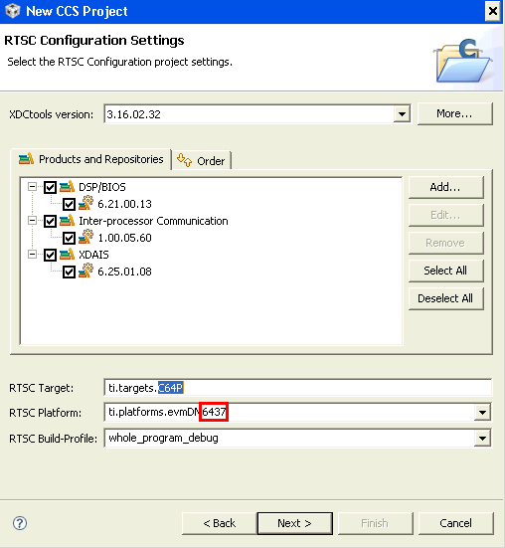Click the DSP/BIOS product library icon
Screen dimensions: 505x548
click(x=67, y=187)
